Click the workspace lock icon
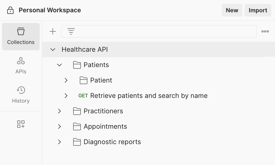The width and height of the screenshot is (275, 165). tap(10, 10)
